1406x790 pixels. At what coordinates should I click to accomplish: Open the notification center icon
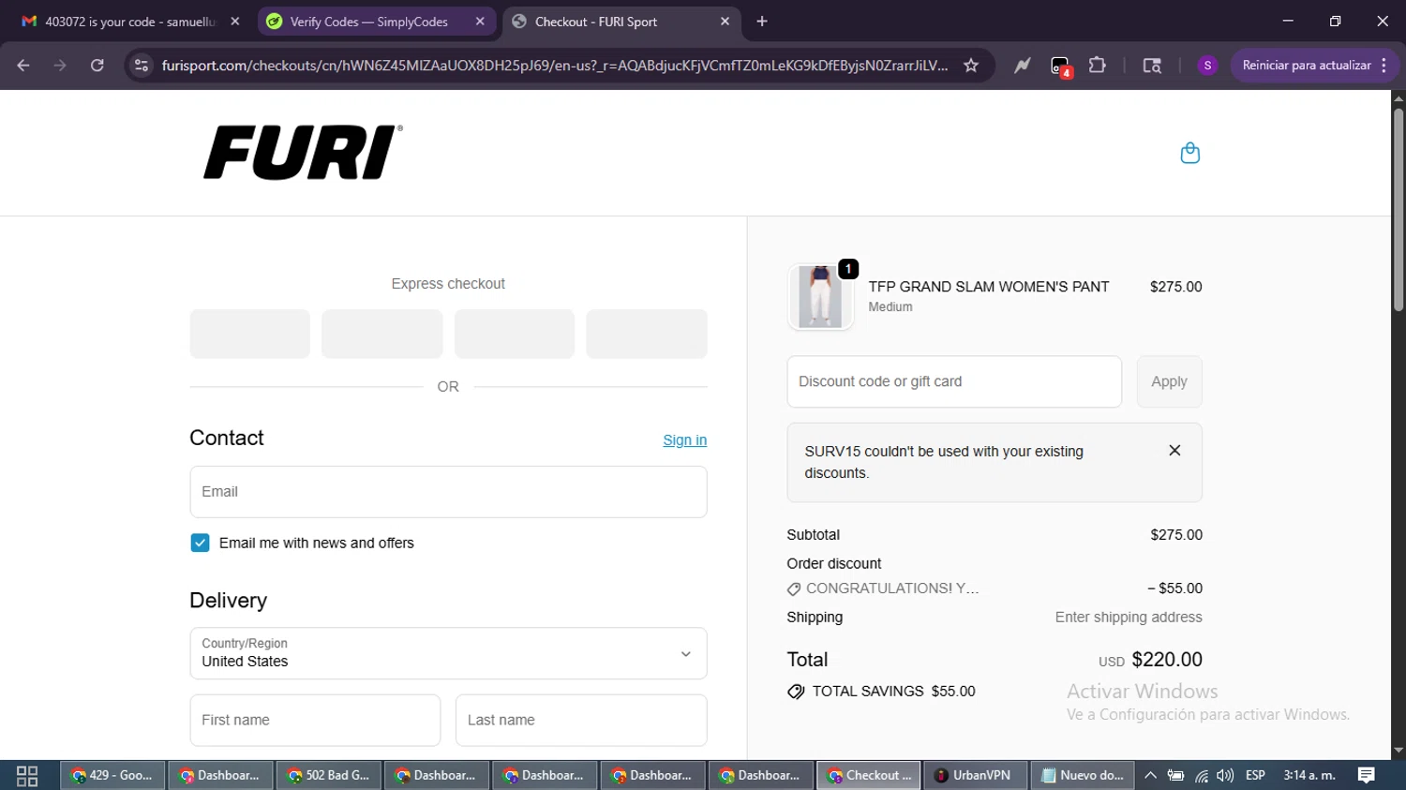(x=1367, y=775)
